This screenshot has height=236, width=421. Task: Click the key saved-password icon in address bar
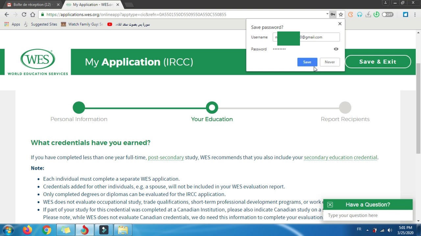point(333,14)
